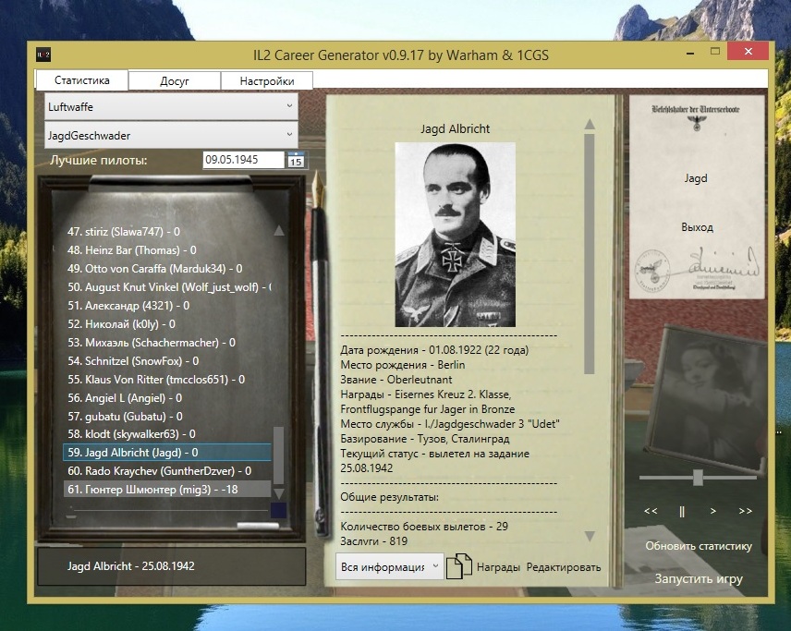
Task: Maximize the Career Generator window
Action: [x=715, y=52]
